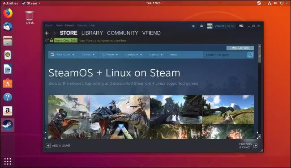Image resolution: width=291 pixels, height=168 pixels.
Task: Open Ubuntu Software from the dock
Action: 8,83
